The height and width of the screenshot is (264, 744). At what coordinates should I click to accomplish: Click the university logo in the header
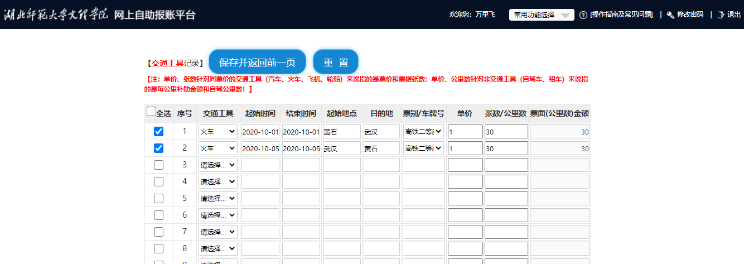(x=56, y=15)
